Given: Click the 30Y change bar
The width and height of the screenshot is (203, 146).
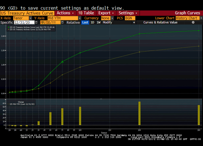Looking at the screenshot, I should coord(199,115).
